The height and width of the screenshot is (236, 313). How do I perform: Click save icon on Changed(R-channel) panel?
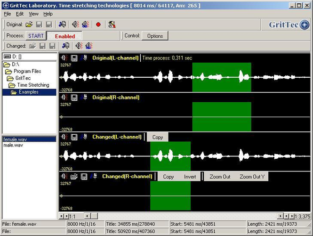pos(84,176)
